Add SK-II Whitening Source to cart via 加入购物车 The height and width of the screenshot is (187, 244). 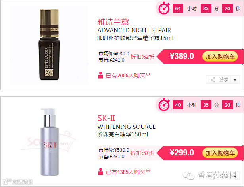tap(220, 153)
